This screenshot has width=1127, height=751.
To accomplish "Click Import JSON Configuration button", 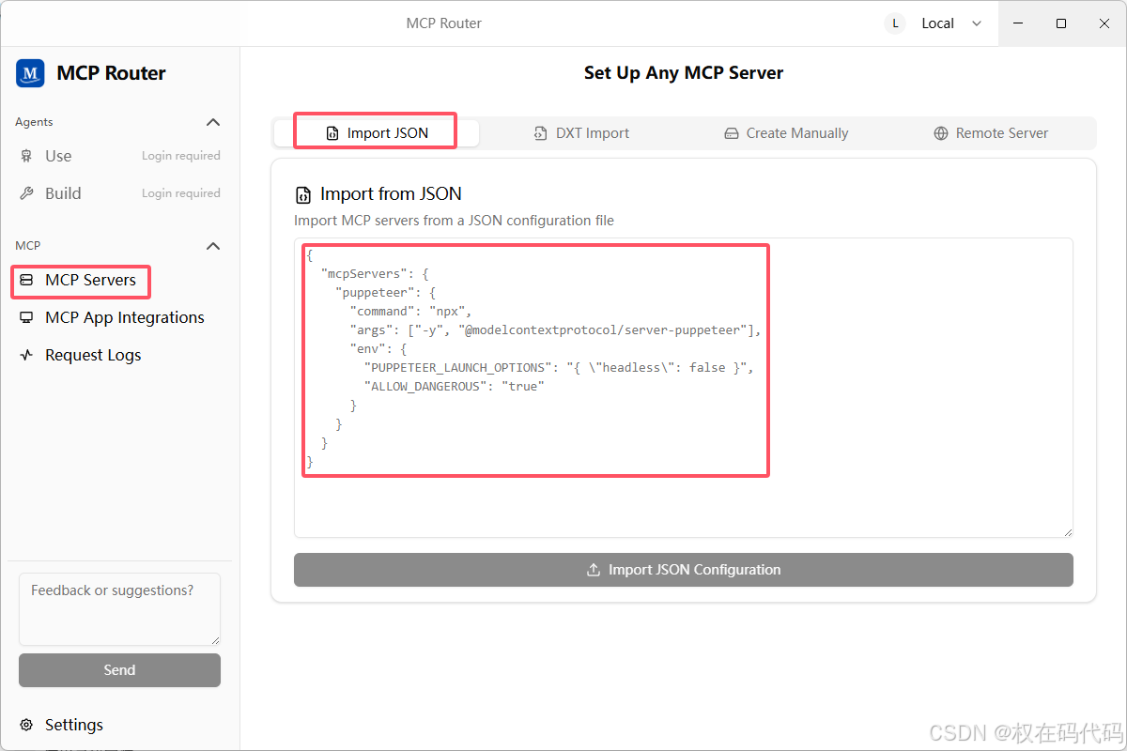I will (684, 570).
